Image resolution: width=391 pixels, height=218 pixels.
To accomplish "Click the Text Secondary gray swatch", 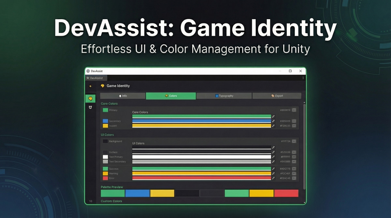I will pos(105,161).
